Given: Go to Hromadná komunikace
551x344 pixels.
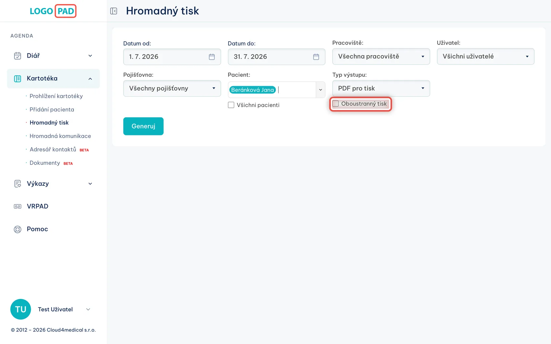Looking at the screenshot, I should [60, 136].
